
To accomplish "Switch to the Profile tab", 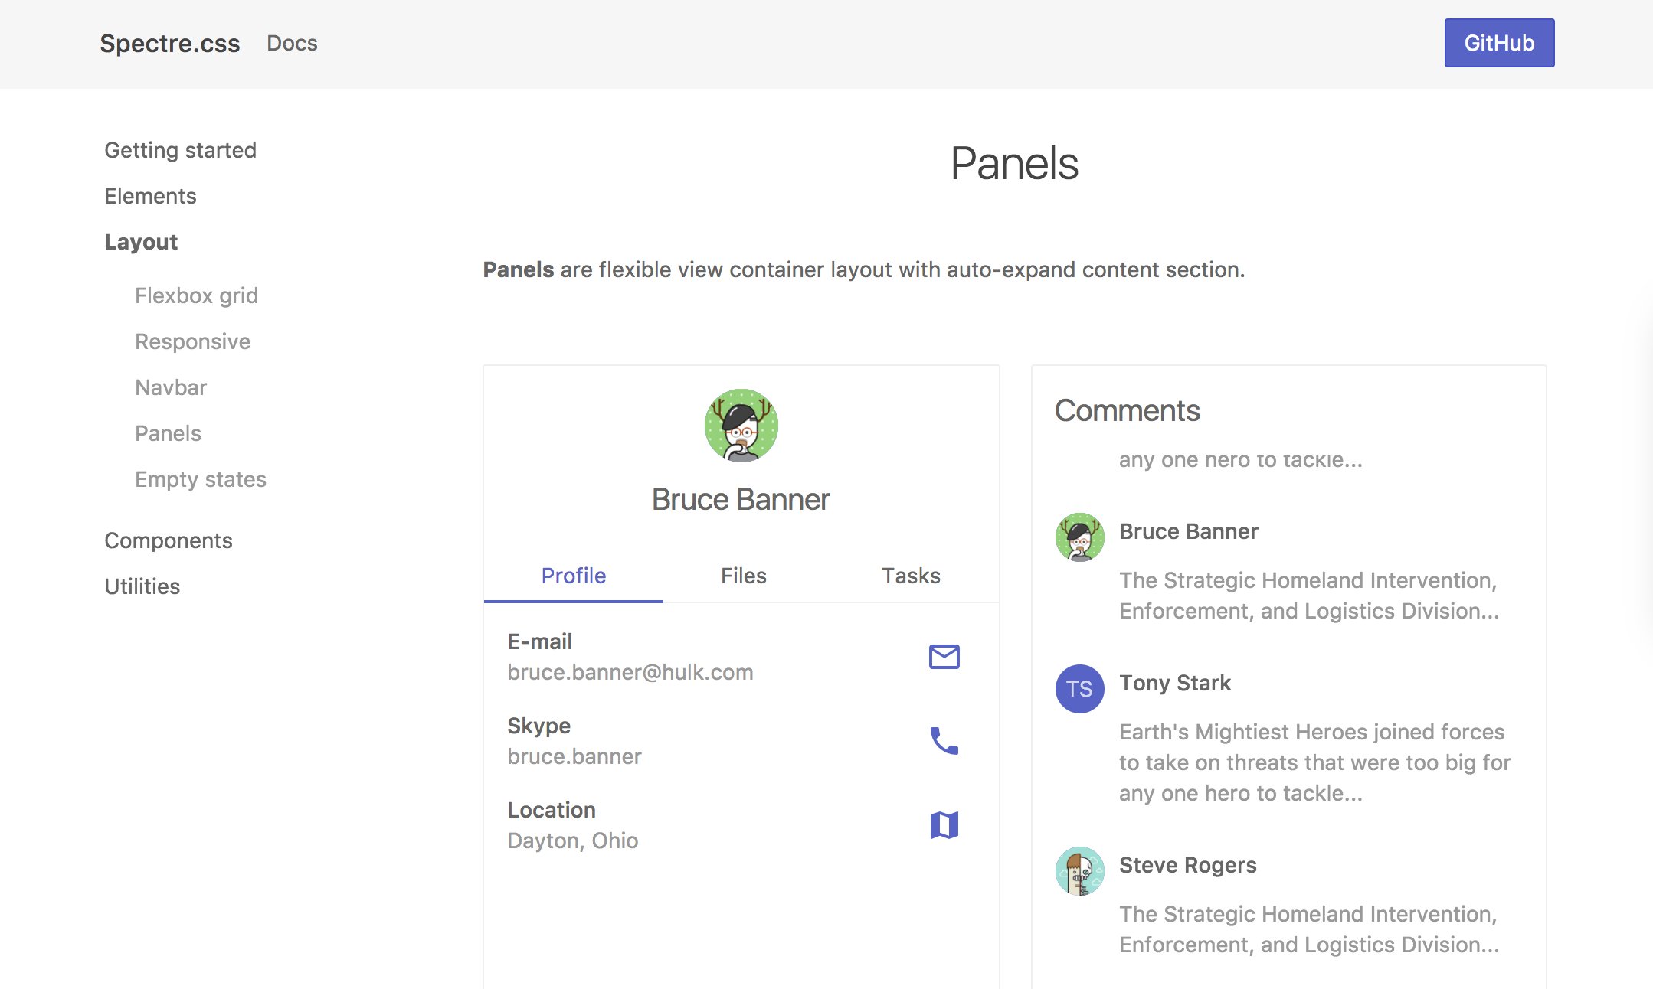I will (573, 576).
